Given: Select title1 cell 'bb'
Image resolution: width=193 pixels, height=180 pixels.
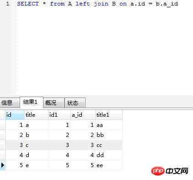Looking at the screenshot, I should point(109,135).
